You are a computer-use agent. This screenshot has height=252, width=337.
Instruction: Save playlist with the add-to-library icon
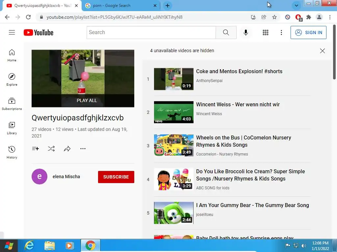tap(36, 149)
